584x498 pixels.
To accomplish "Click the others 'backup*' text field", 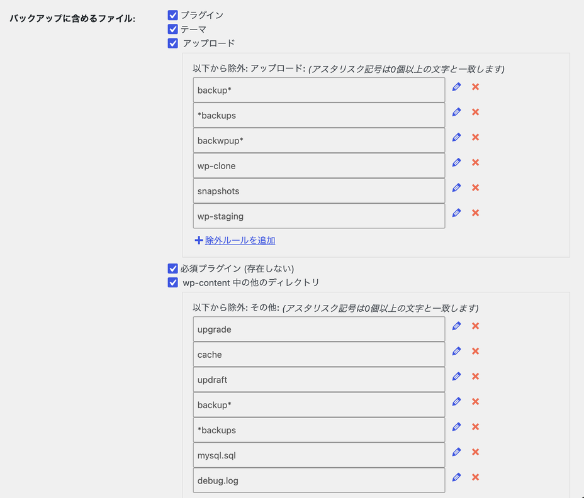I will 319,405.
